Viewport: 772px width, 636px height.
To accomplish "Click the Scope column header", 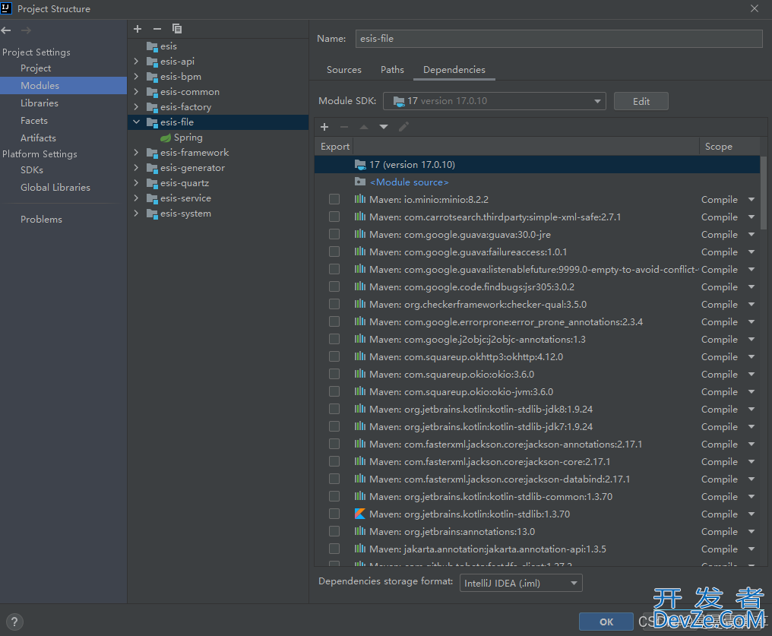I will pyautogui.click(x=718, y=146).
